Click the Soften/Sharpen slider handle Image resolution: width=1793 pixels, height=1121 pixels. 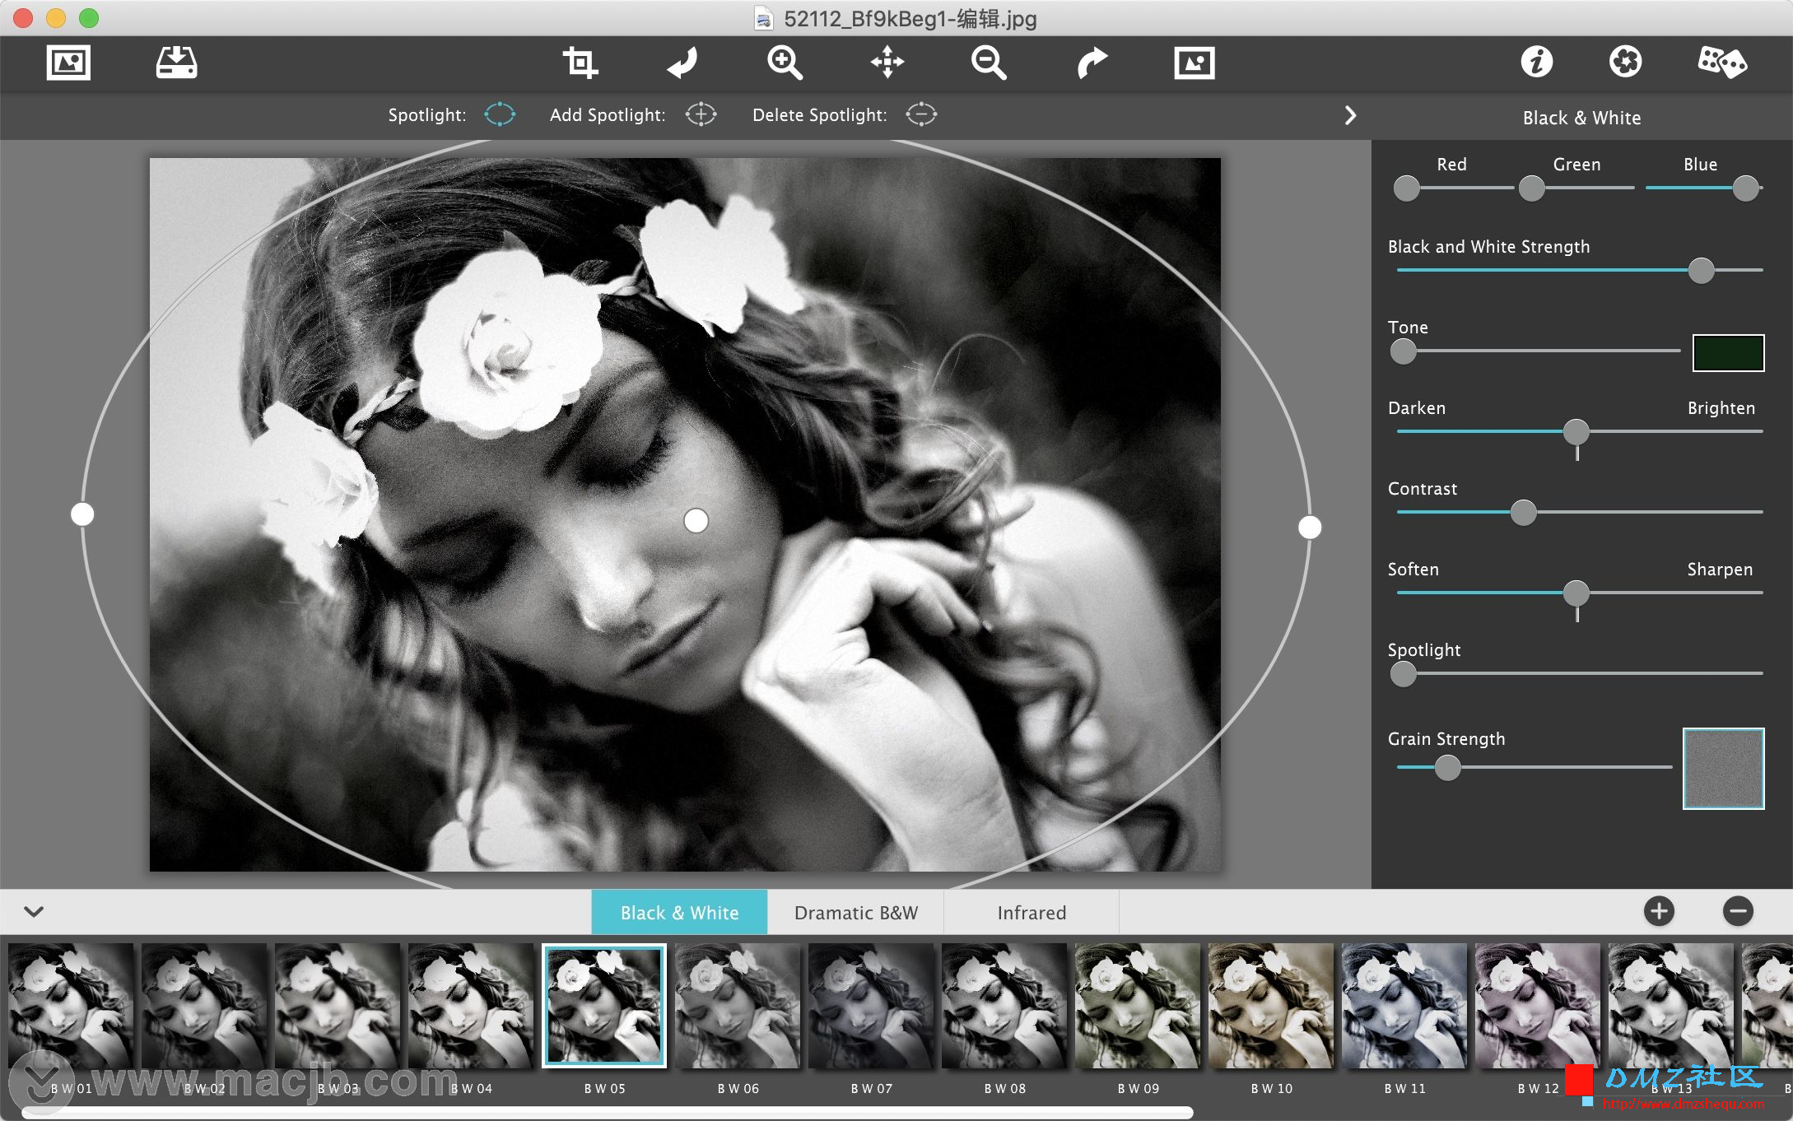(1576, 593)
